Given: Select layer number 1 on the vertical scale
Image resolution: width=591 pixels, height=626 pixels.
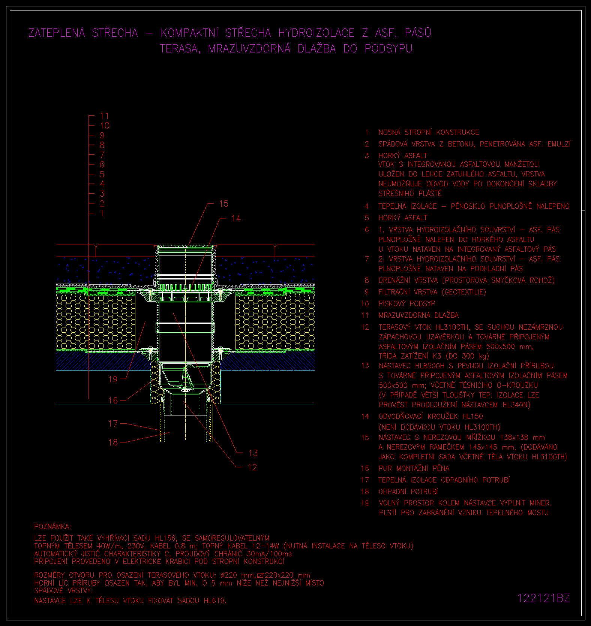Looking at the screenshot, I should point(102,214).
